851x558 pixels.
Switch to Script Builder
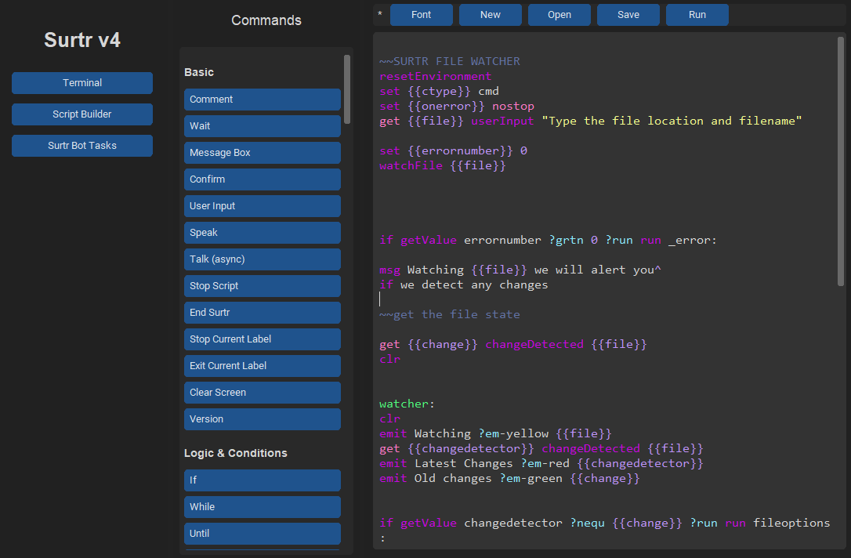81,114
